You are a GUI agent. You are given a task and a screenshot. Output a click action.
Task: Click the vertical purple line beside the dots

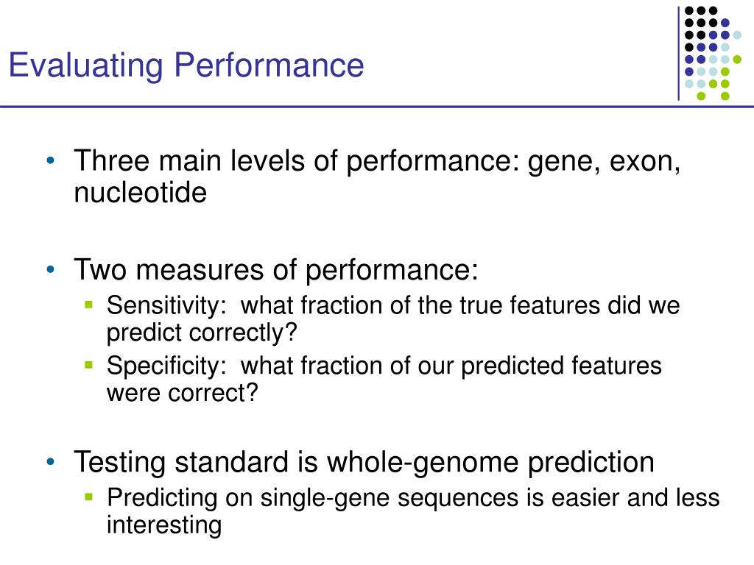[x=678, y=53]
